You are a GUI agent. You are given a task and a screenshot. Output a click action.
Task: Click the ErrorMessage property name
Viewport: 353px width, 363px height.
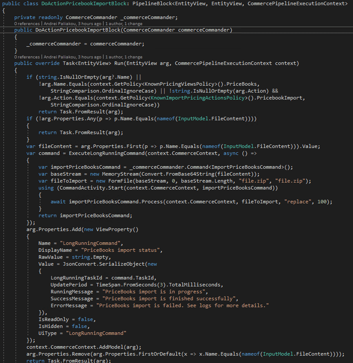pyautogui.click(x=69, y=305)
